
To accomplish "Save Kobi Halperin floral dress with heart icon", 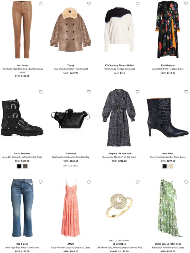I will (186, 3).
